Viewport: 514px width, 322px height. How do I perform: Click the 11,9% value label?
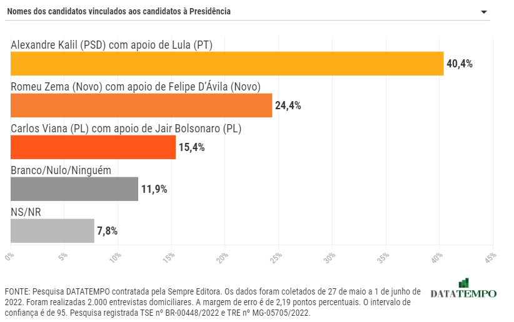(x=154, y=189)
